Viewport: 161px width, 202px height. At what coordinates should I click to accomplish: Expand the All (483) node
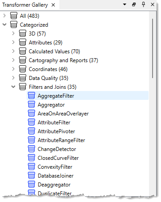click(x=4, y=16)
